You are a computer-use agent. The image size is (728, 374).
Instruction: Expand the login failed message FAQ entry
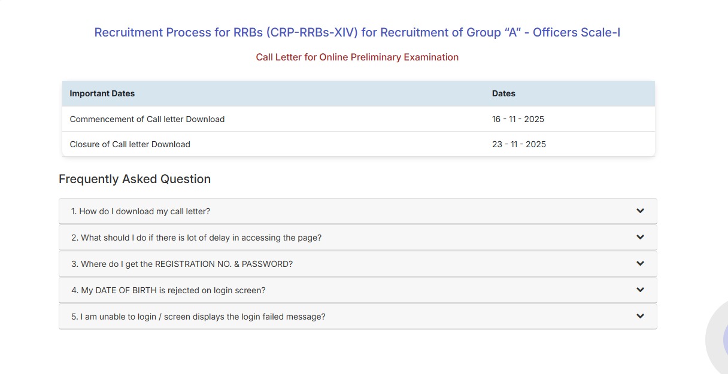click(198, 316)
